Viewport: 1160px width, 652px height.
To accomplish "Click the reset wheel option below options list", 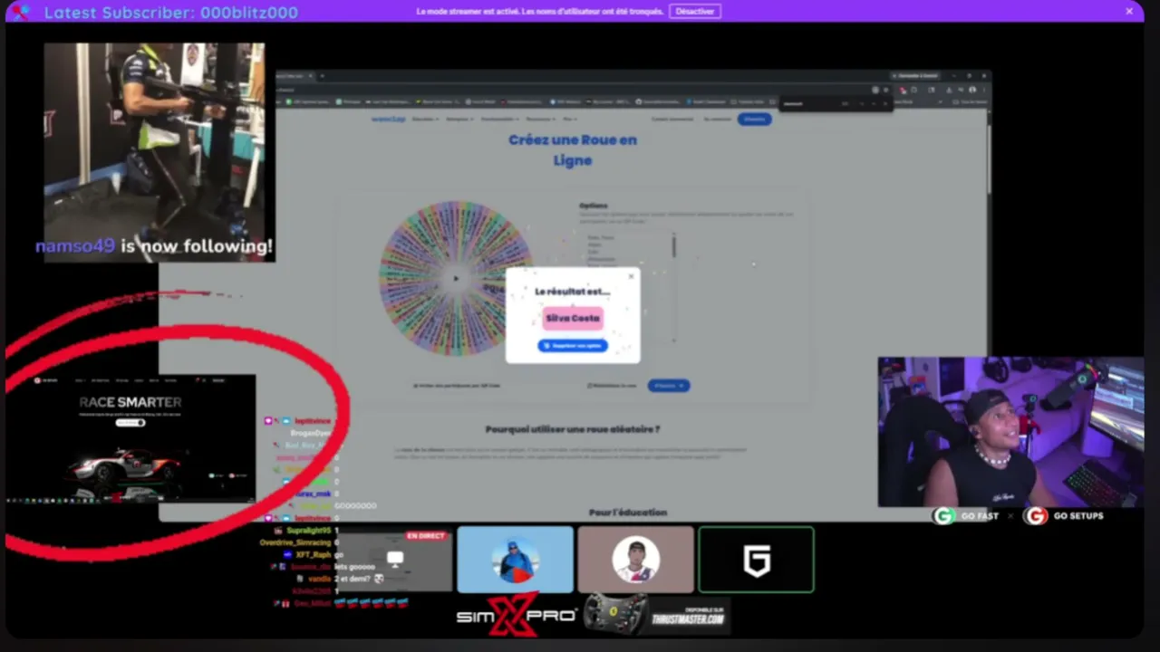I will point(613,386).
